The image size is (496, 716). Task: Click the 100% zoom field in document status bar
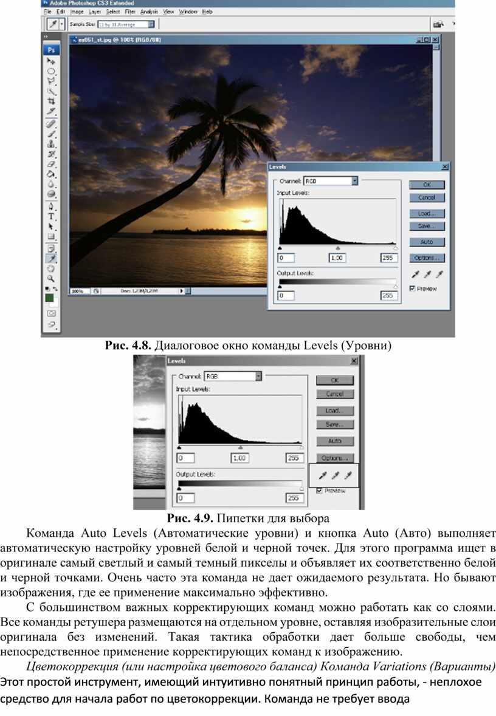click(80, 291)
